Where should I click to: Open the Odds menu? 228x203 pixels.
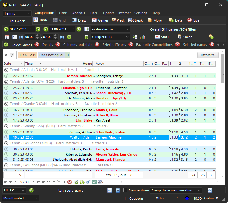63,13
